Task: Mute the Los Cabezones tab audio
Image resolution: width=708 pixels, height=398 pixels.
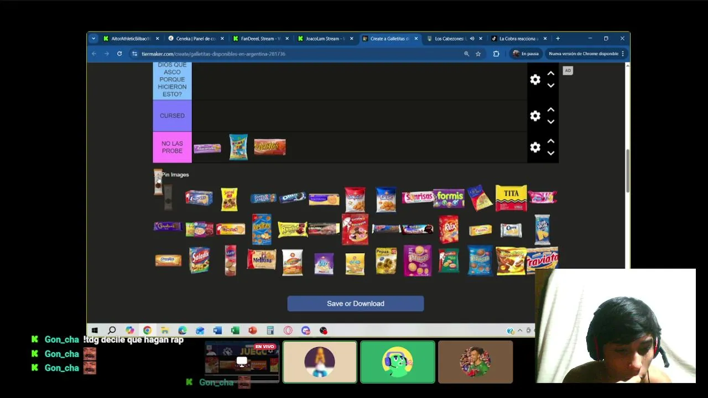Action: coord(472,39)
